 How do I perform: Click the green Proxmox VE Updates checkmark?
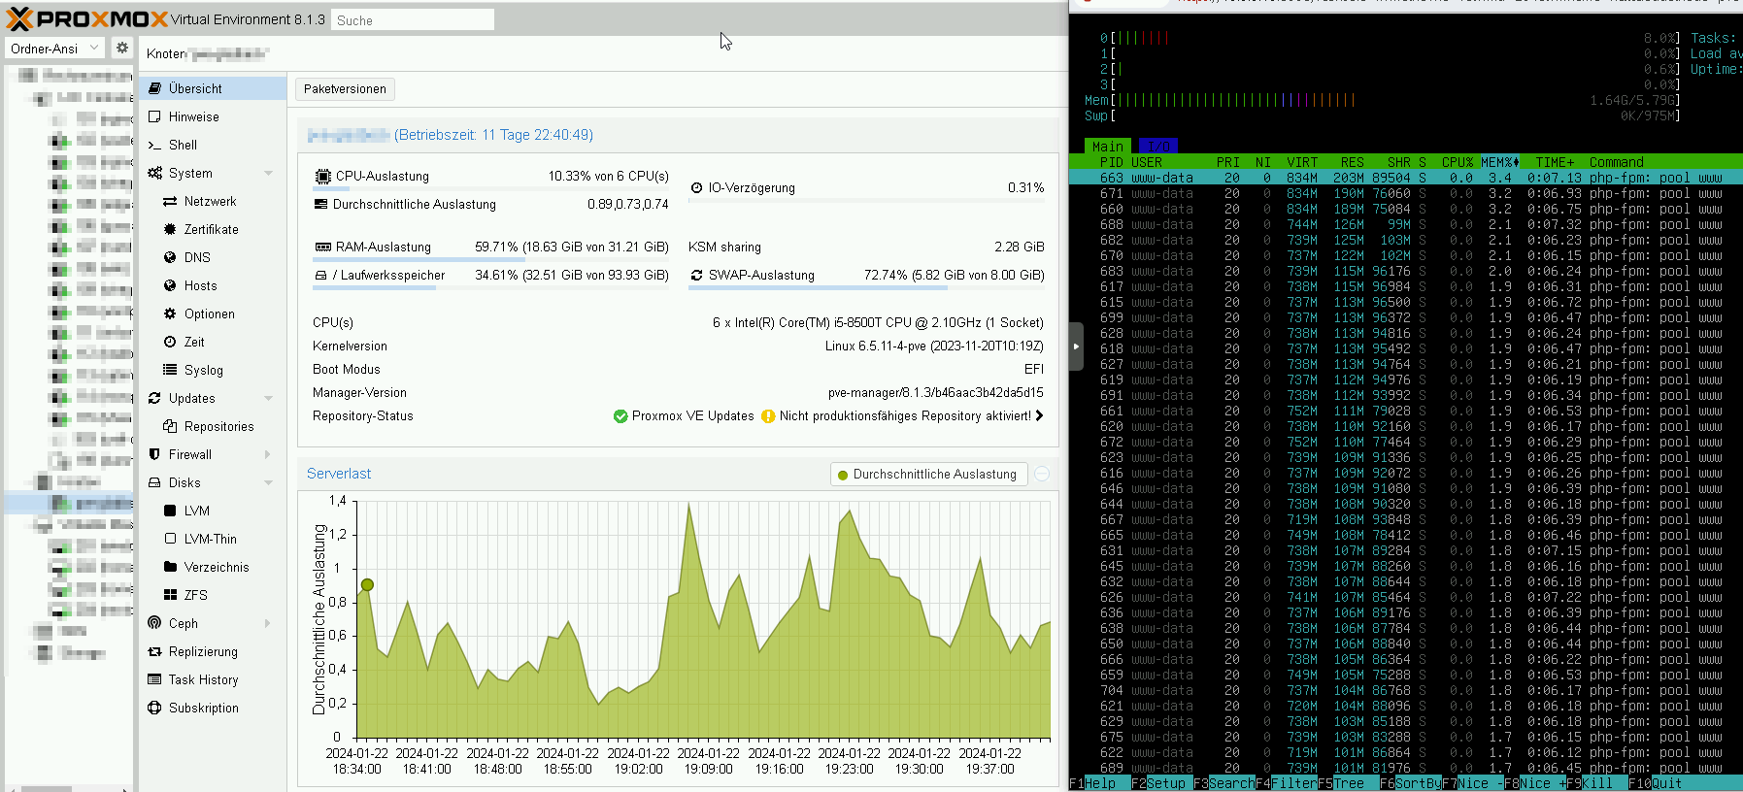pyautogui.click(x=620, y=416)
